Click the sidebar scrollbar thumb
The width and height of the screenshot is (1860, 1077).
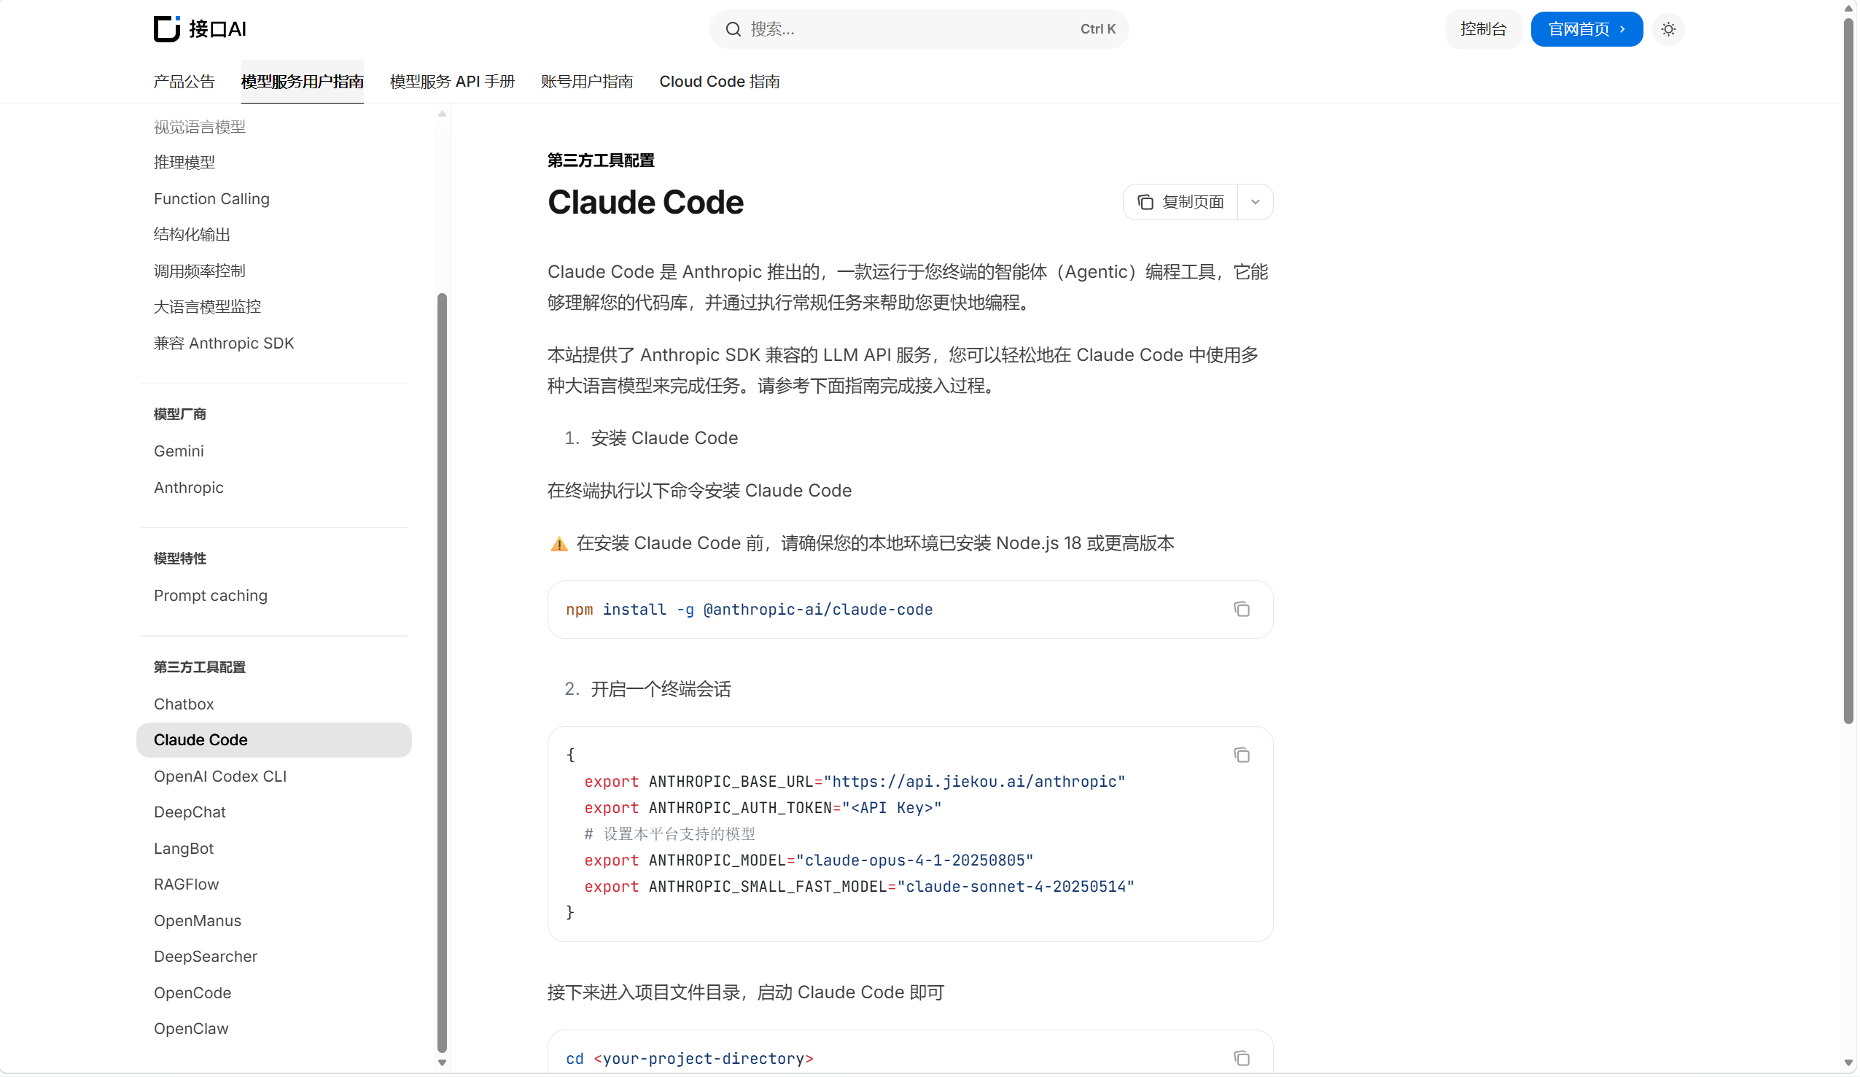click(443, 673)
